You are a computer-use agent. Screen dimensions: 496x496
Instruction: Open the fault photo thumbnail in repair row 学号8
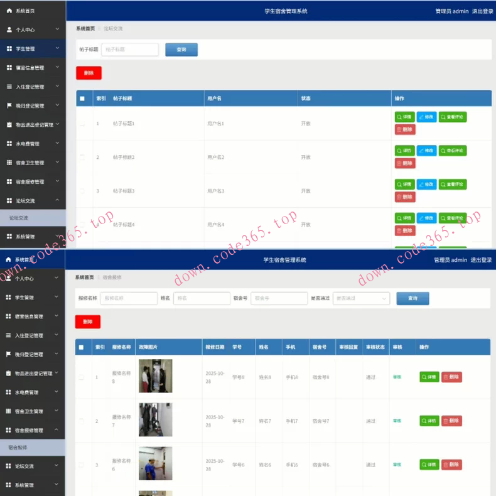tap(156, 376)
